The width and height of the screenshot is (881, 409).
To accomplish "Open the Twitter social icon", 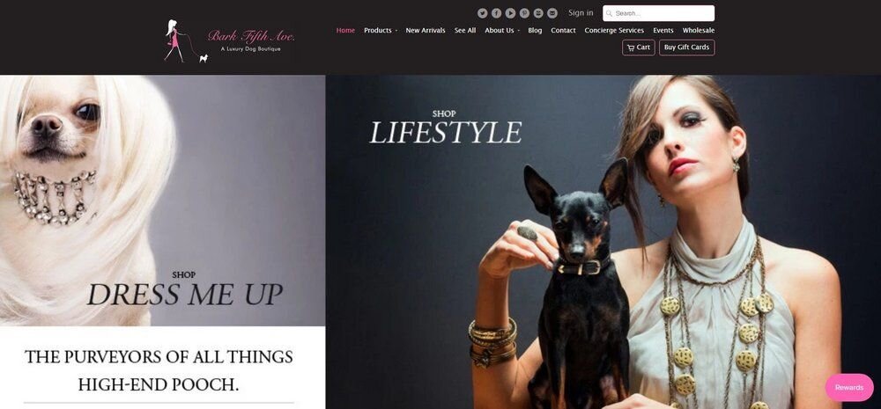I will coord(482,13).
